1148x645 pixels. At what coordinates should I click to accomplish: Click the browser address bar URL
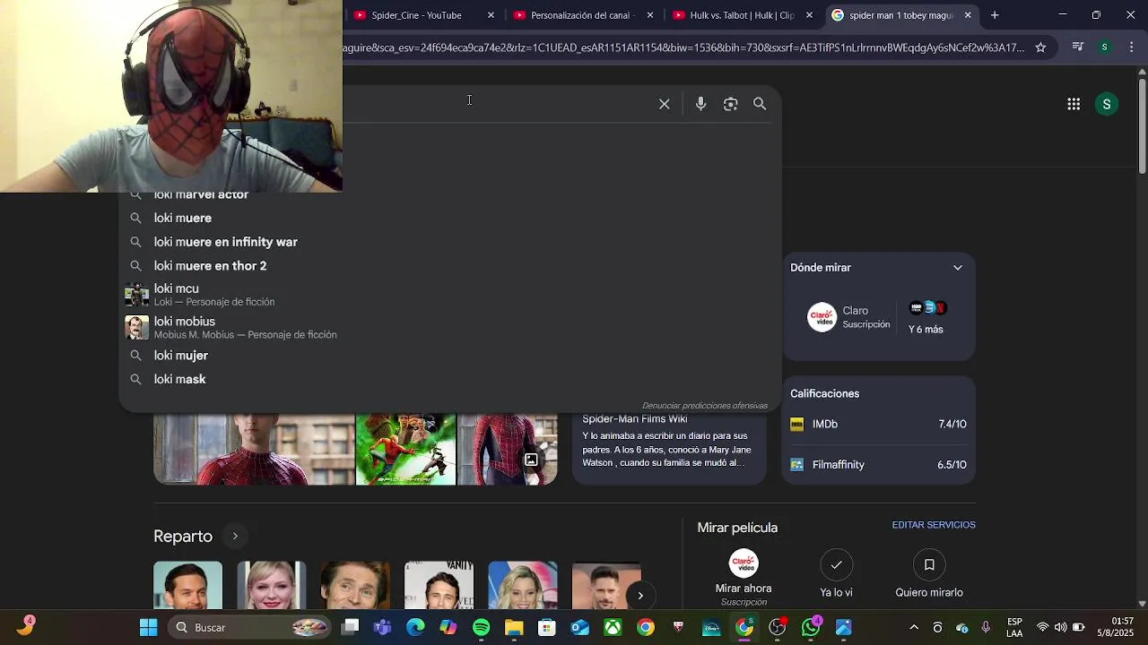(x=684, y=47)
